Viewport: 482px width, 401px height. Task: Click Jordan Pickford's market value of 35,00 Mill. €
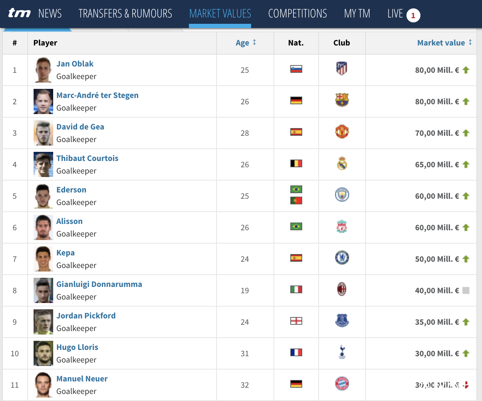pyautogui.click(x=437, y=322)
